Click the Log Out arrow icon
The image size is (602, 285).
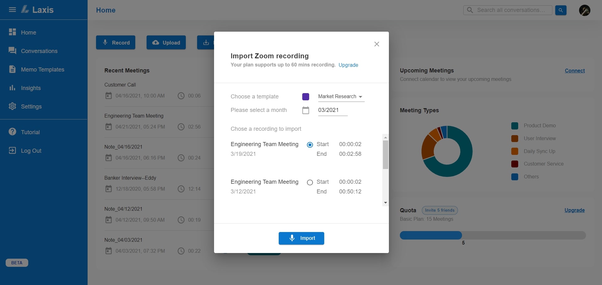(12, 150)
